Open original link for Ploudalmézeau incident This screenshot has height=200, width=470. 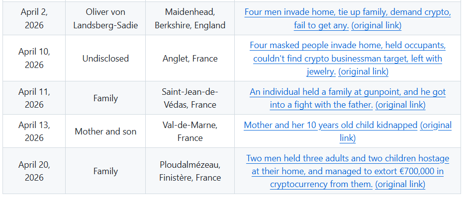[400, 184]
